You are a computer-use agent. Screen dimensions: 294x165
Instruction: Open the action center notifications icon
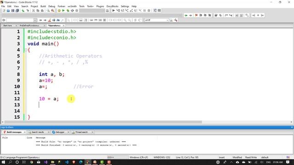click(288, 162)
